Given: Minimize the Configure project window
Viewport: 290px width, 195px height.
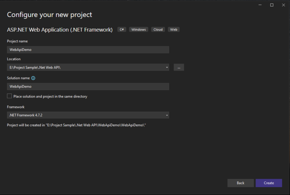Looking at the screenshot, I should 260,5.
